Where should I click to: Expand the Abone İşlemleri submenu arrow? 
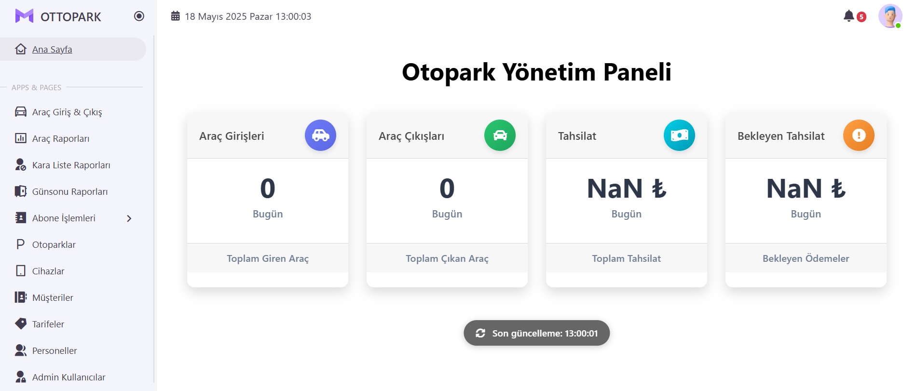pos(129,218)
